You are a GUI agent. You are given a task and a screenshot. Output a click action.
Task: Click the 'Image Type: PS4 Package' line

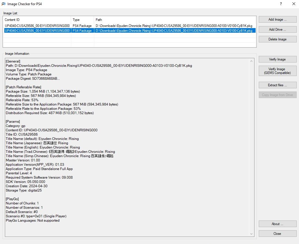(x=26, y=70)
